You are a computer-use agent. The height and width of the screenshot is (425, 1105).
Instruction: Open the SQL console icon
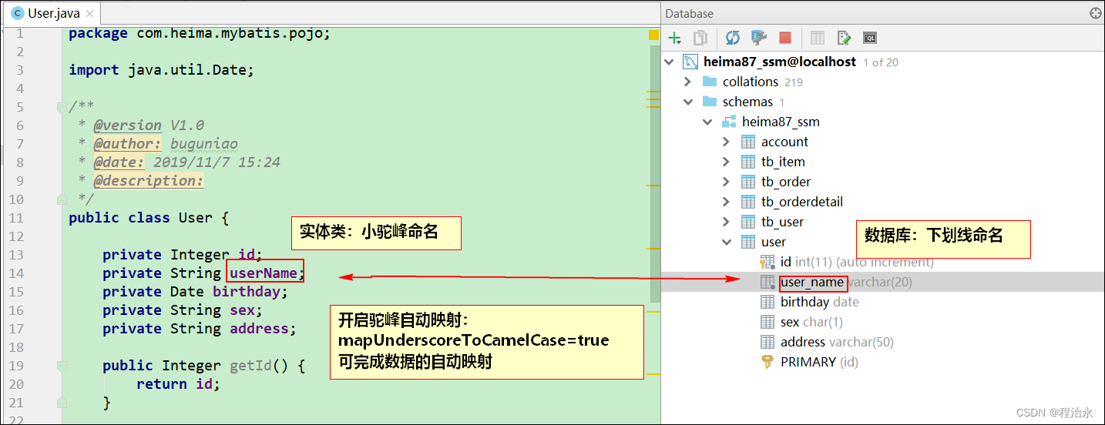point(870,38)
